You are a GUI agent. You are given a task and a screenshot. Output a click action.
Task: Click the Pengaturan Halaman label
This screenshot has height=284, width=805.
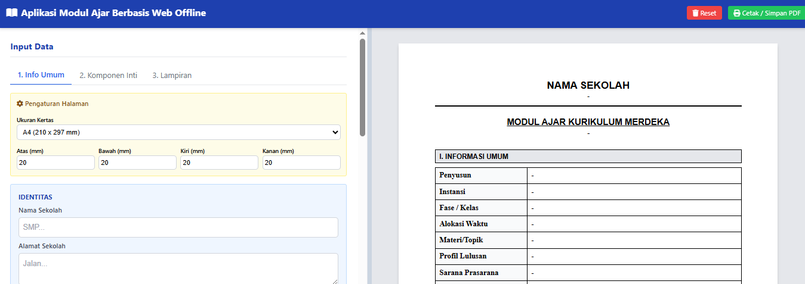pyautogui.click(x=57, y=104)
